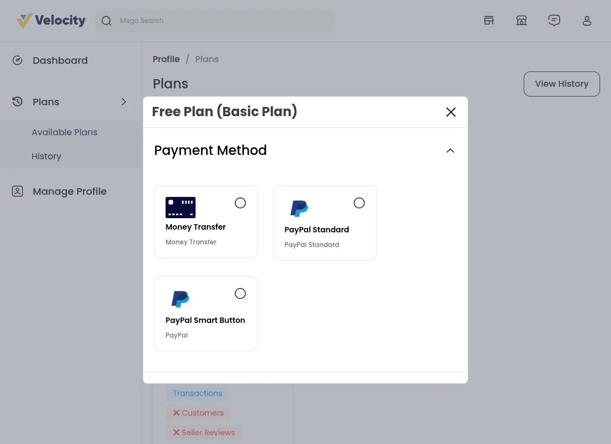
Task: Select the Money Transfer payment method
Action: point(240,202)
